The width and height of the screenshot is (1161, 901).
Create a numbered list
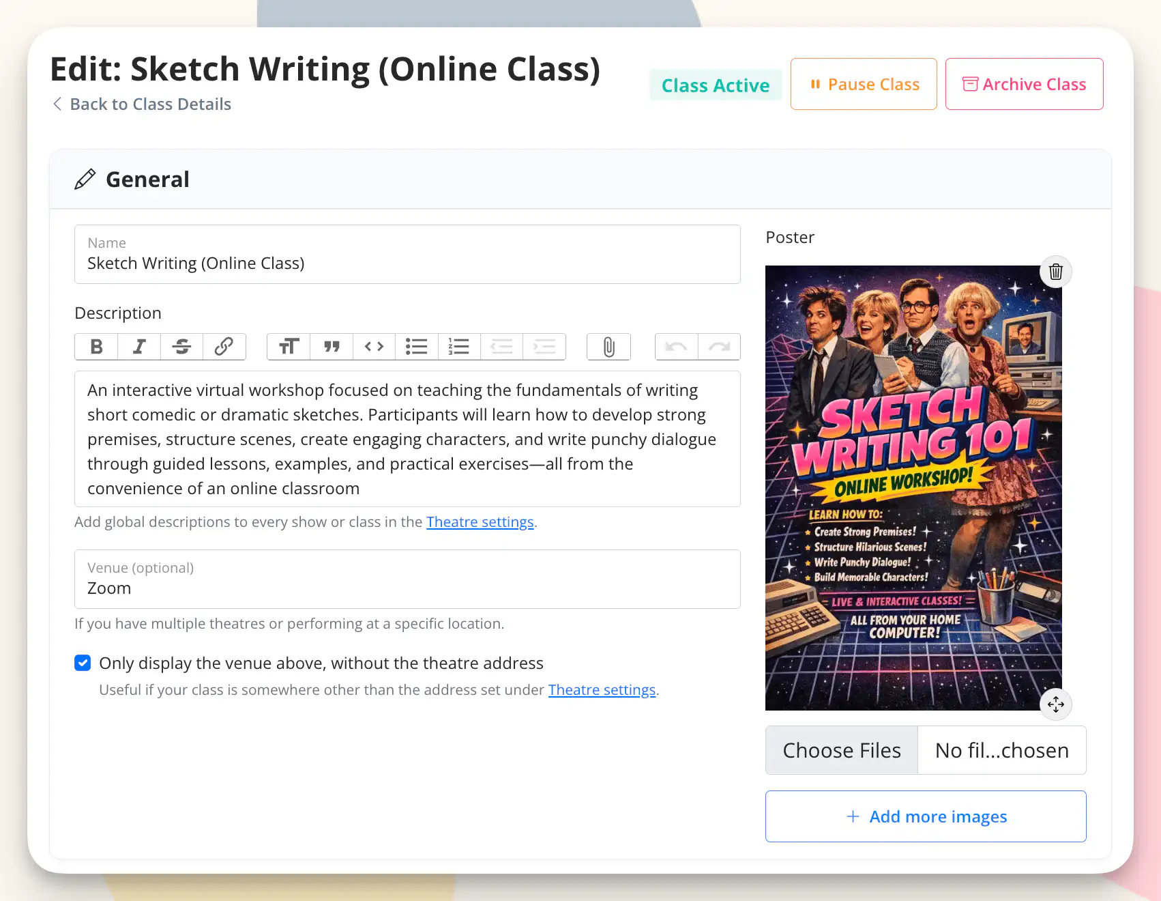(459, 347)
